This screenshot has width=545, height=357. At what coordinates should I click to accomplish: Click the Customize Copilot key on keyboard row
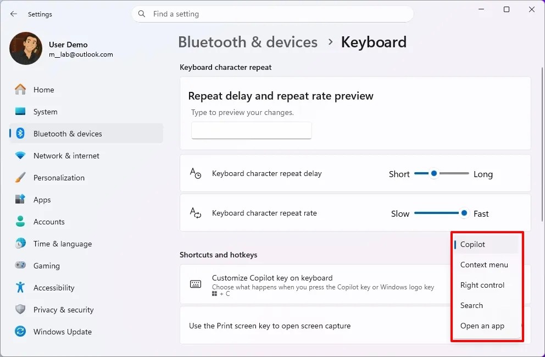pos(355,284)
